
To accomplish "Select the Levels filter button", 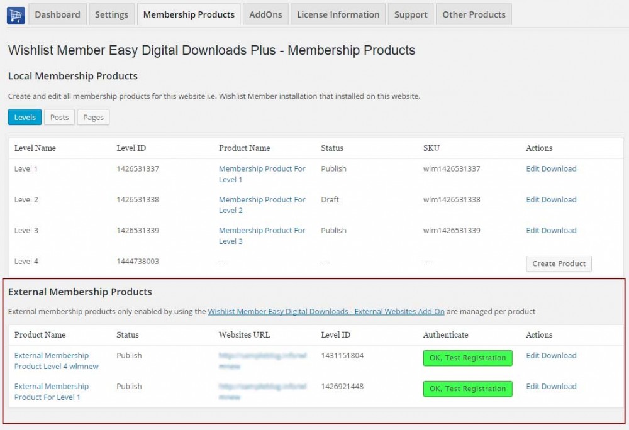I will [25, 118].
